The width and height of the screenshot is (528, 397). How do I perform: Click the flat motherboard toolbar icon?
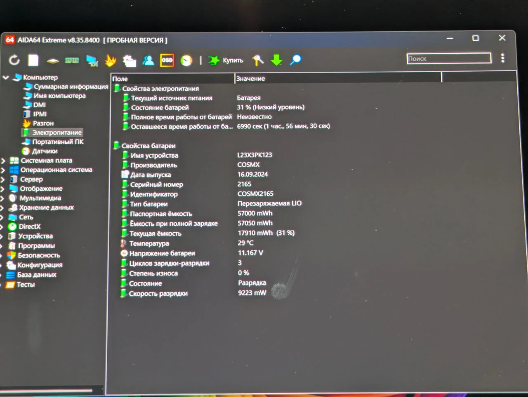pos(53,61)
